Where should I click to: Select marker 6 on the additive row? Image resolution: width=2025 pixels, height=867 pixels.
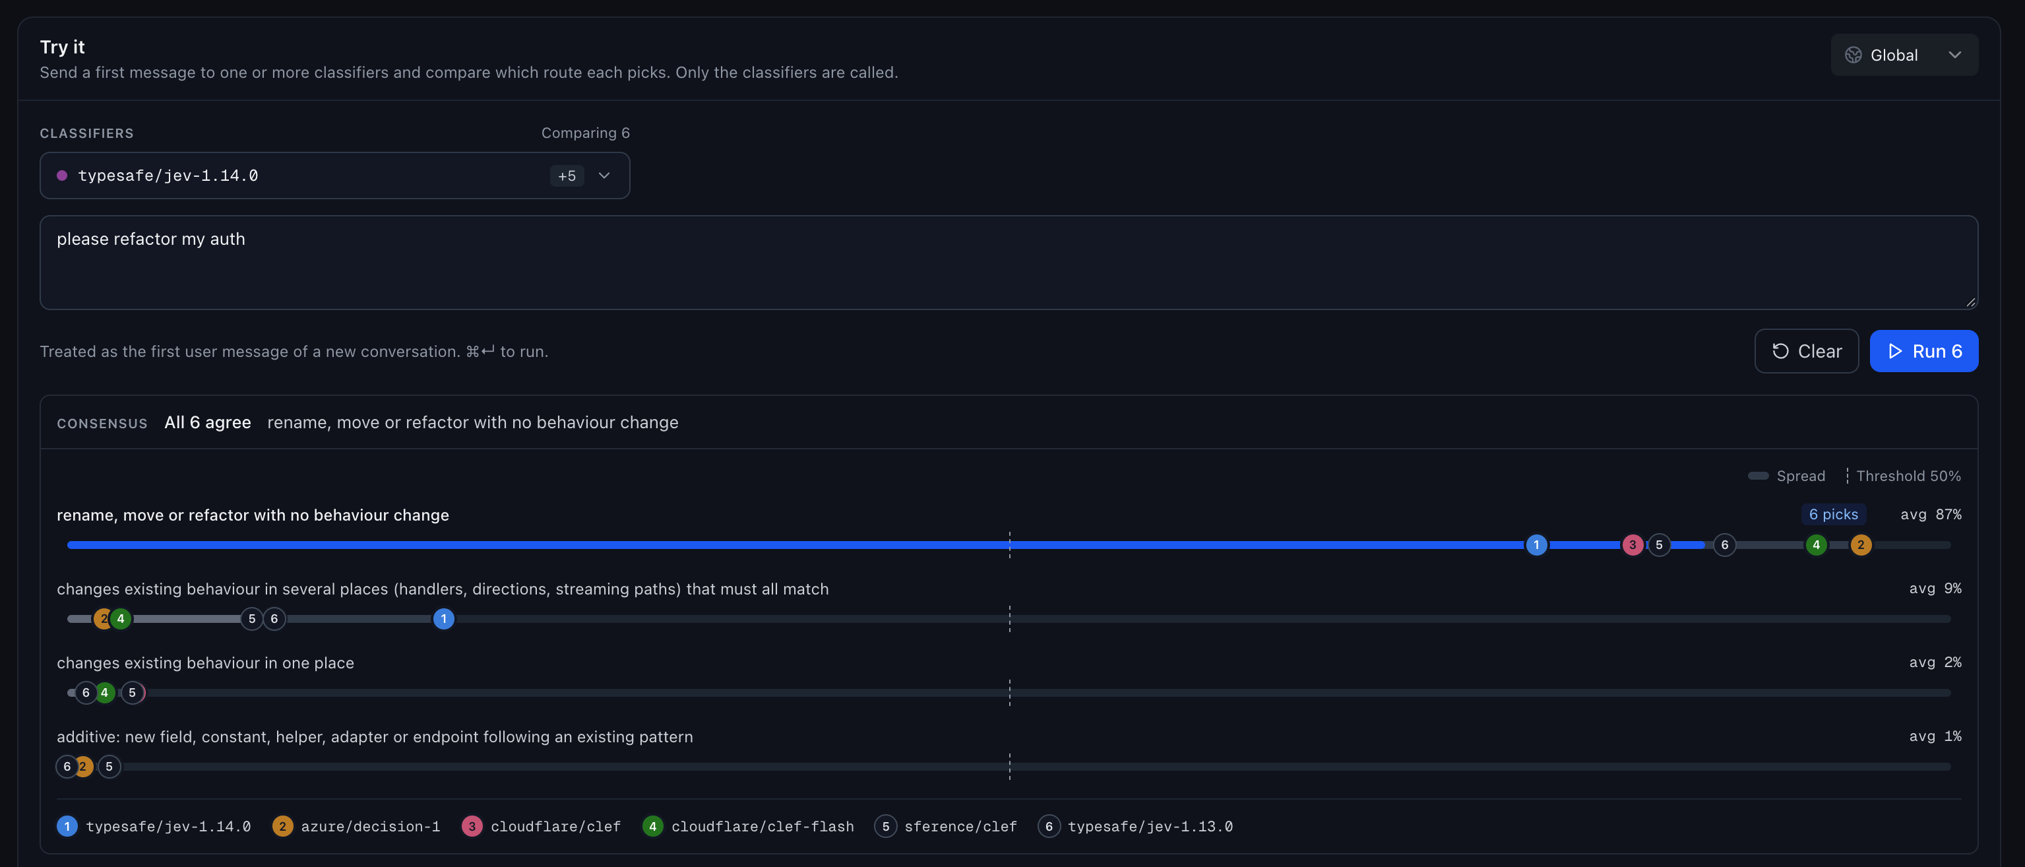pyautogui.click(x=67, y=767)
